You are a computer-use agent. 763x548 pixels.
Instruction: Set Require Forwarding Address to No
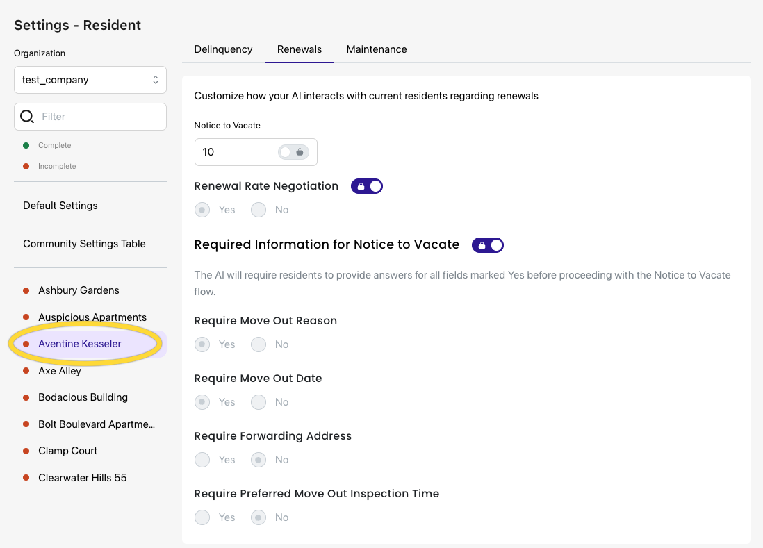coord(259,460)
